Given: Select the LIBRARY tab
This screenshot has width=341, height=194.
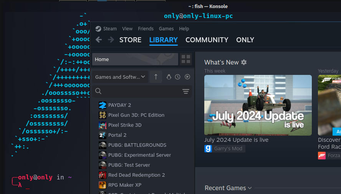Looking at the screenshot, I should pyautogui.click(x=164, y=40).
